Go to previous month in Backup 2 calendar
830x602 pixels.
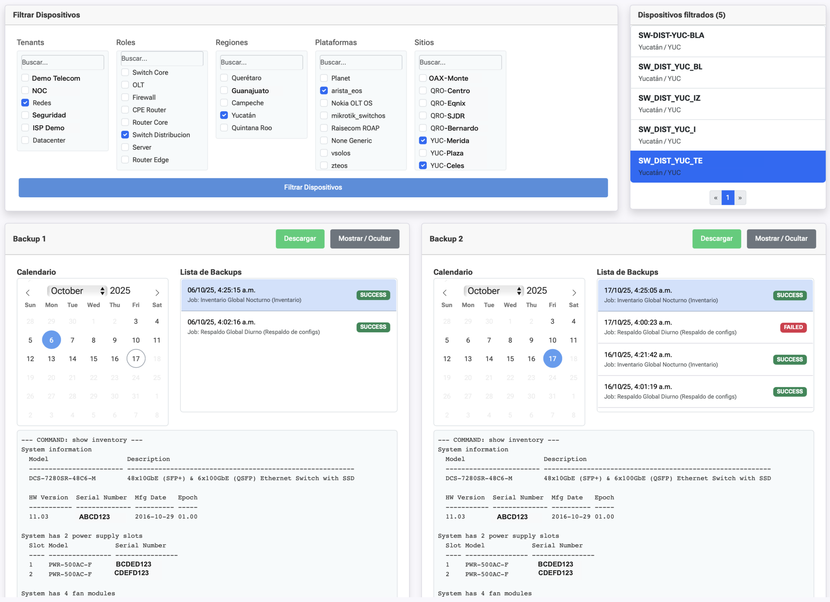[445, 293]
